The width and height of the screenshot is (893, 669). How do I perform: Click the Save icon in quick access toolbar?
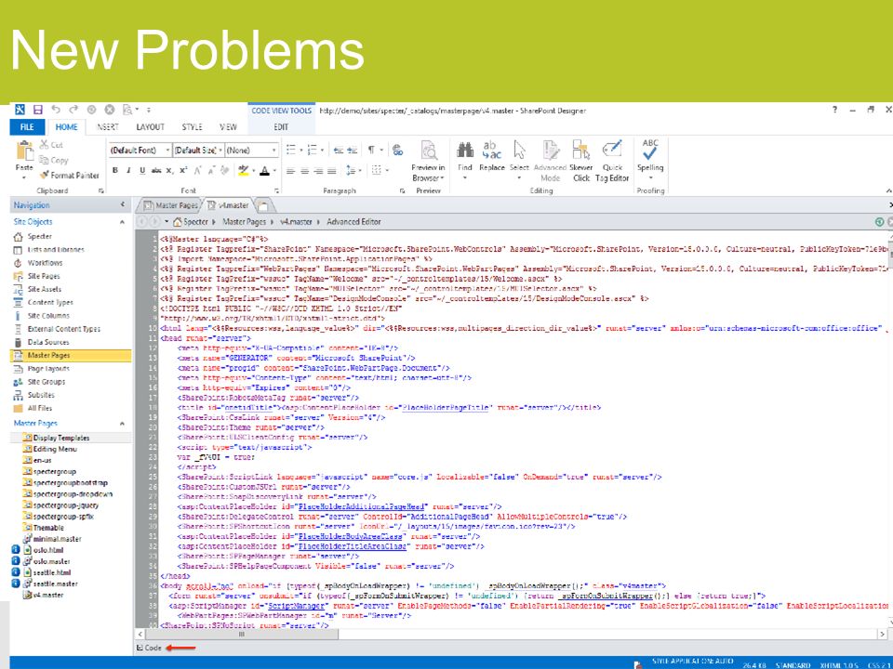pyautogui.click(x=37, y=110)
